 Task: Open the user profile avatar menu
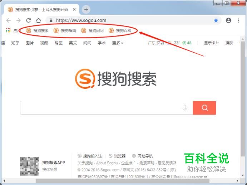point(228,20)
